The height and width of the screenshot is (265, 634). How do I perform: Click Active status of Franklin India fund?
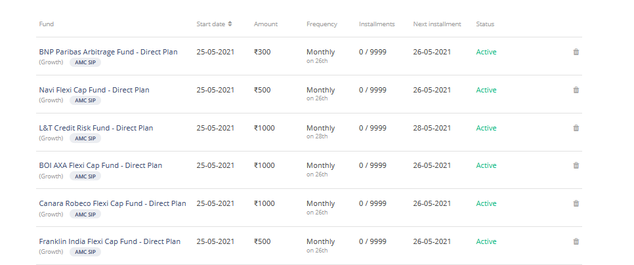point(486,241)
